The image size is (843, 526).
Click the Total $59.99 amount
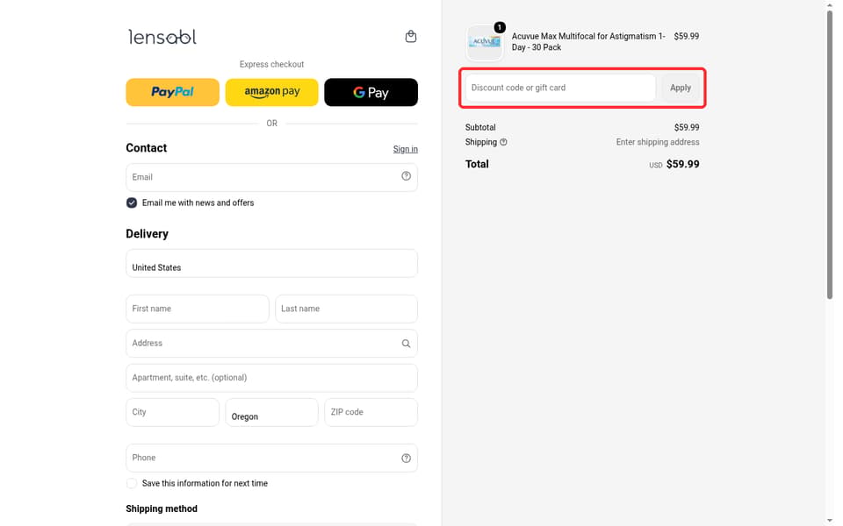[x=683, y=164]
